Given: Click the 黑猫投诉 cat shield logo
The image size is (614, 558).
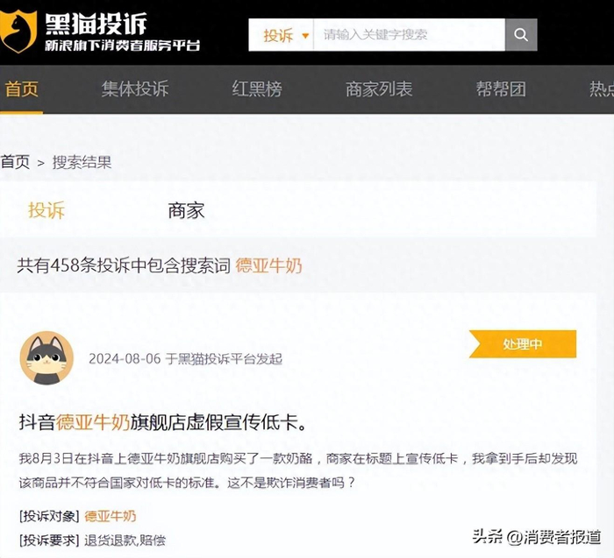Looking at the screenshot, I should pos(18,32).
